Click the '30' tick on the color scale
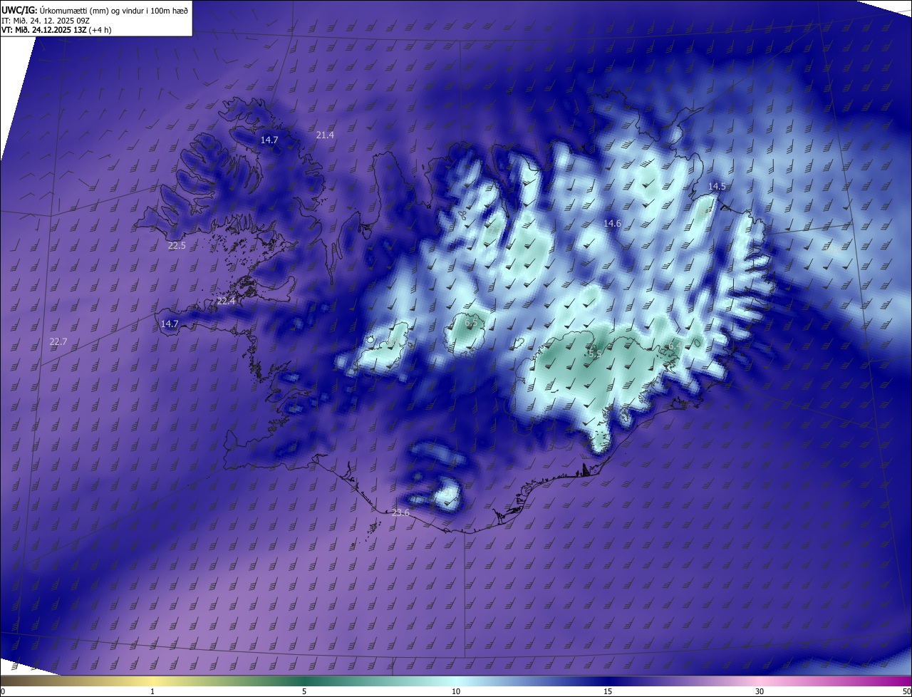Screen dimensions: 912x697 pos(760,691)
